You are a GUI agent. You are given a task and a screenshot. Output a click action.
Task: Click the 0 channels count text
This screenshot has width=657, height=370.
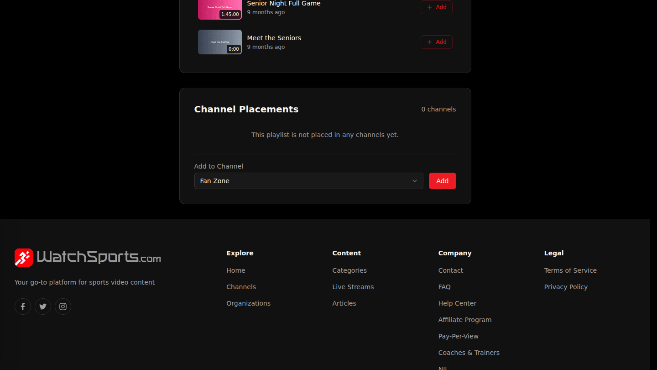[x=438, y=109]
